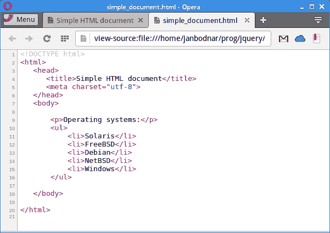
Task: Click the opening <ul> tag
Action: pyautogui.click(x=59, y=128)
